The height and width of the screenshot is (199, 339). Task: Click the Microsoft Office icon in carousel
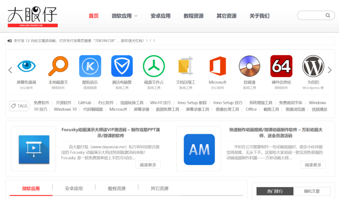pos(218,66)
